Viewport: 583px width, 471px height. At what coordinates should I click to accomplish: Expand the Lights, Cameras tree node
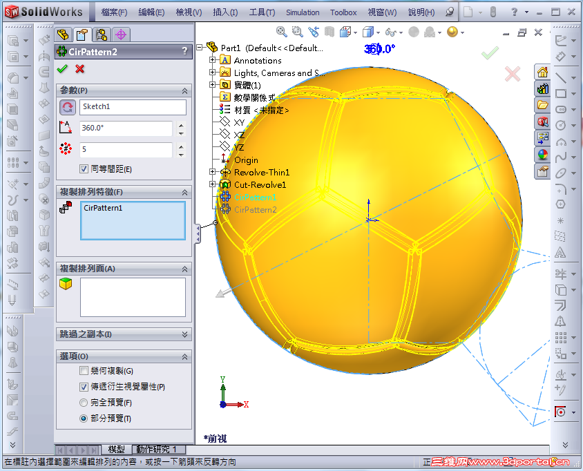coord(212,72)
